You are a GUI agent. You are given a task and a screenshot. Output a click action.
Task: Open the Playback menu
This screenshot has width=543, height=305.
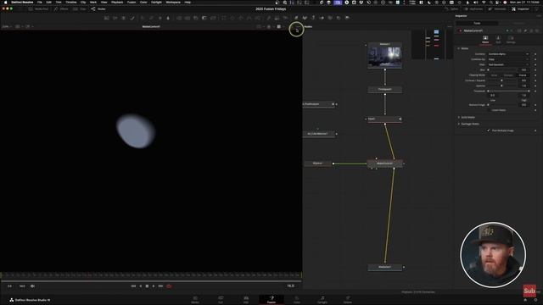(x=117, y=2)
